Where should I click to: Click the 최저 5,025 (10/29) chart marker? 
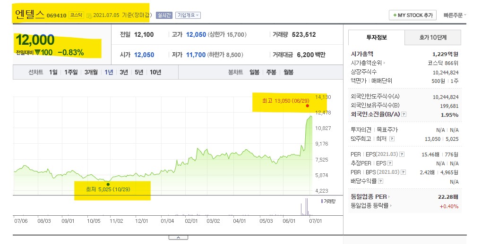tap(108, 184)
